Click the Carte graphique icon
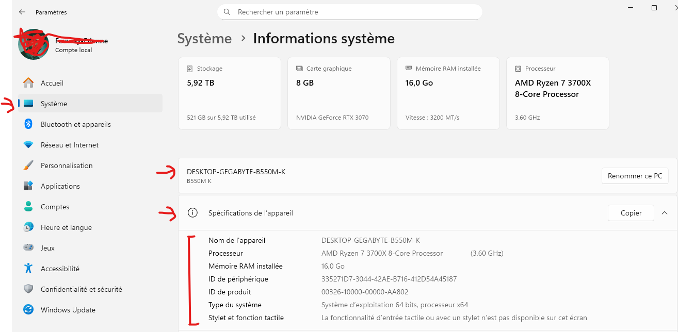The image size is (678, 332). click(299, 69)
